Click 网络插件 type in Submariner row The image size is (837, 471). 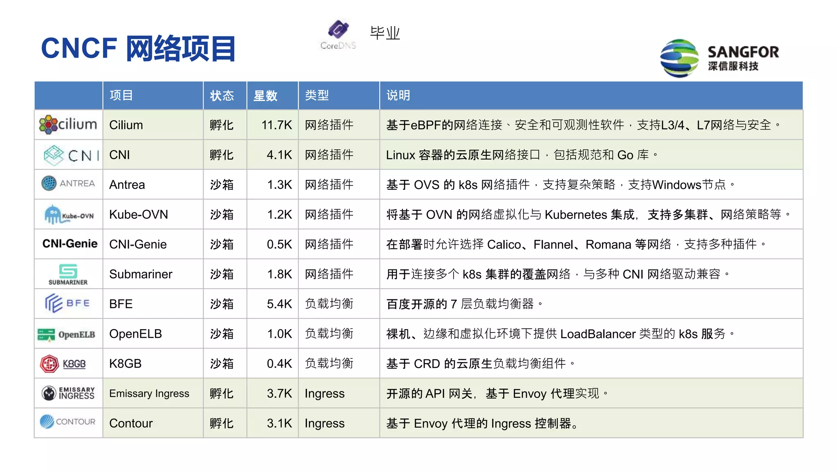(x=329, y=274)
